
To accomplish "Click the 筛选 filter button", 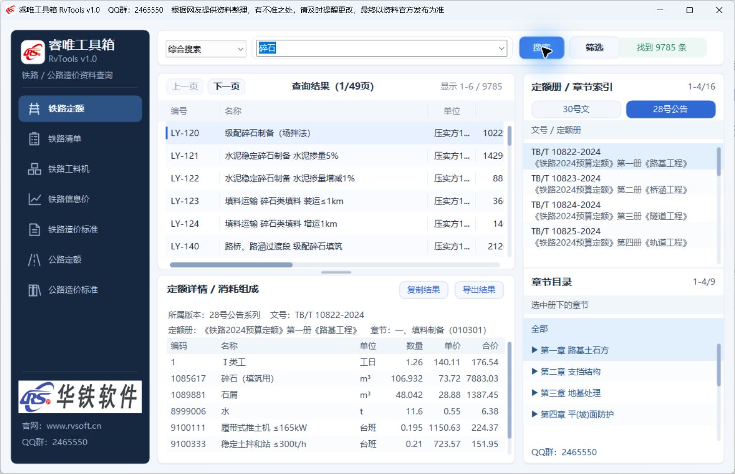I will [x=594, y=48].
